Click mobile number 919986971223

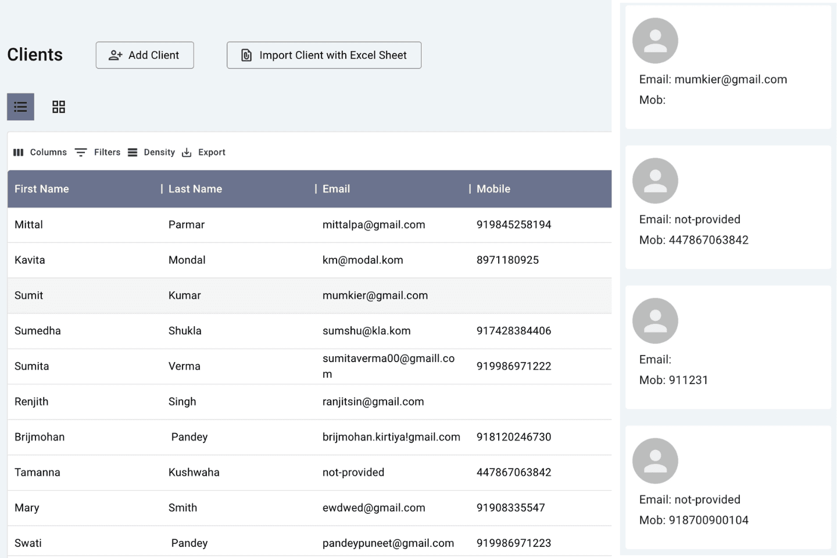[514, 544]
